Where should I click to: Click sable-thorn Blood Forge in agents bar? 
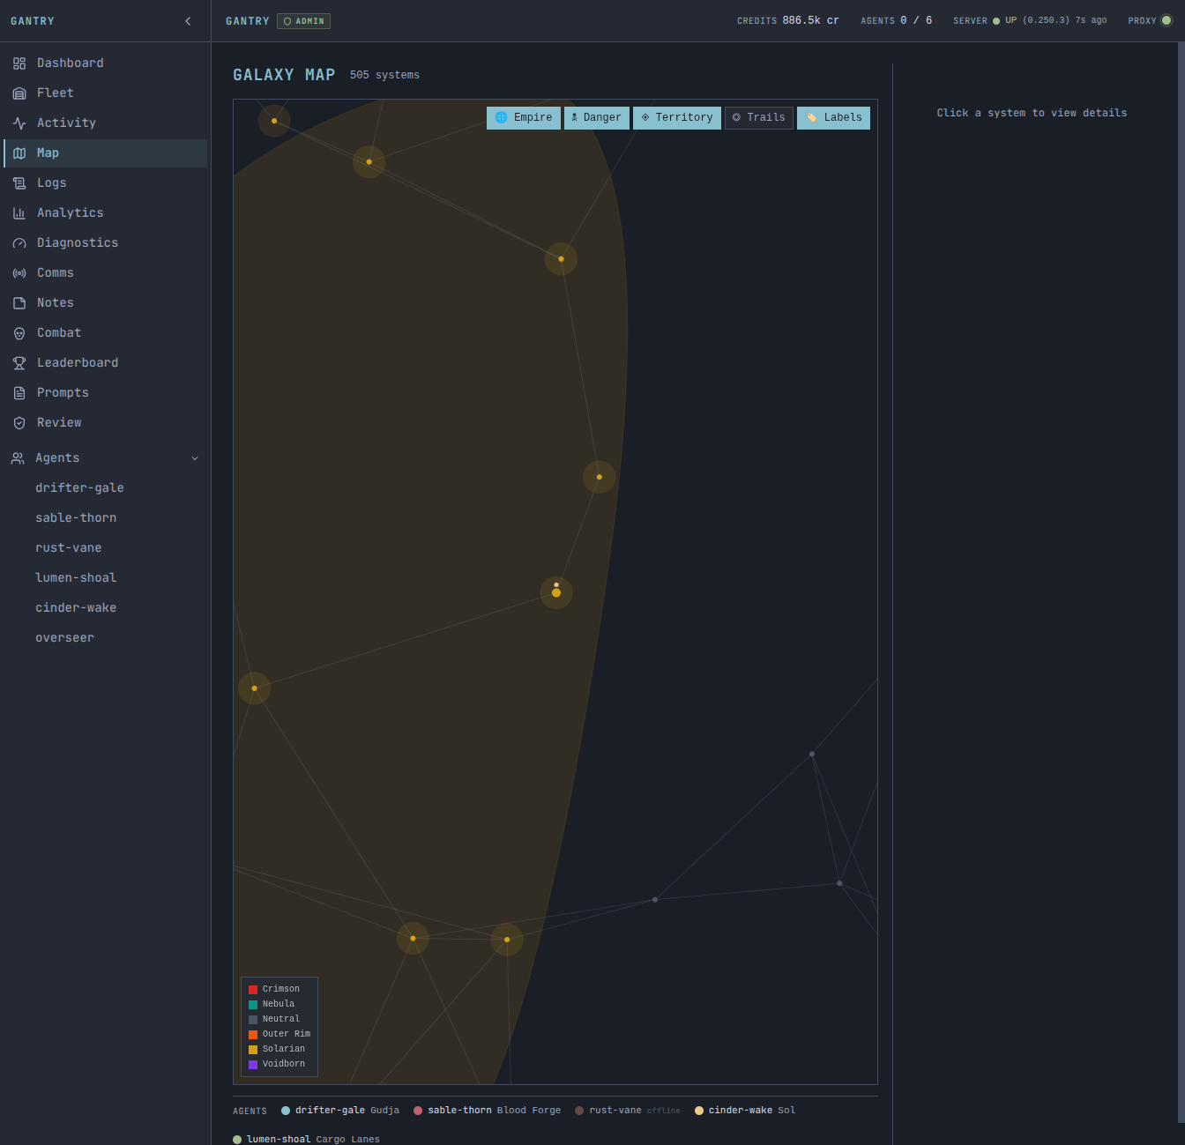point(488,1111)
